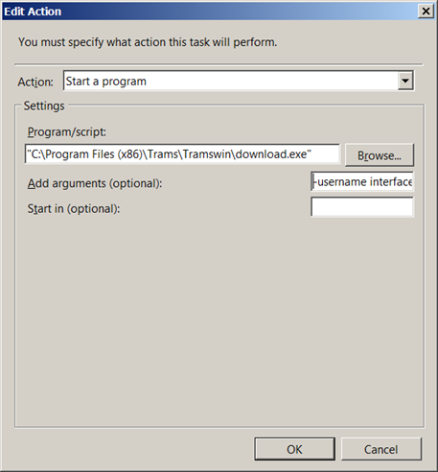Click the Browse... button
Screen dimensions: 438x472
[x=380, y=155]
